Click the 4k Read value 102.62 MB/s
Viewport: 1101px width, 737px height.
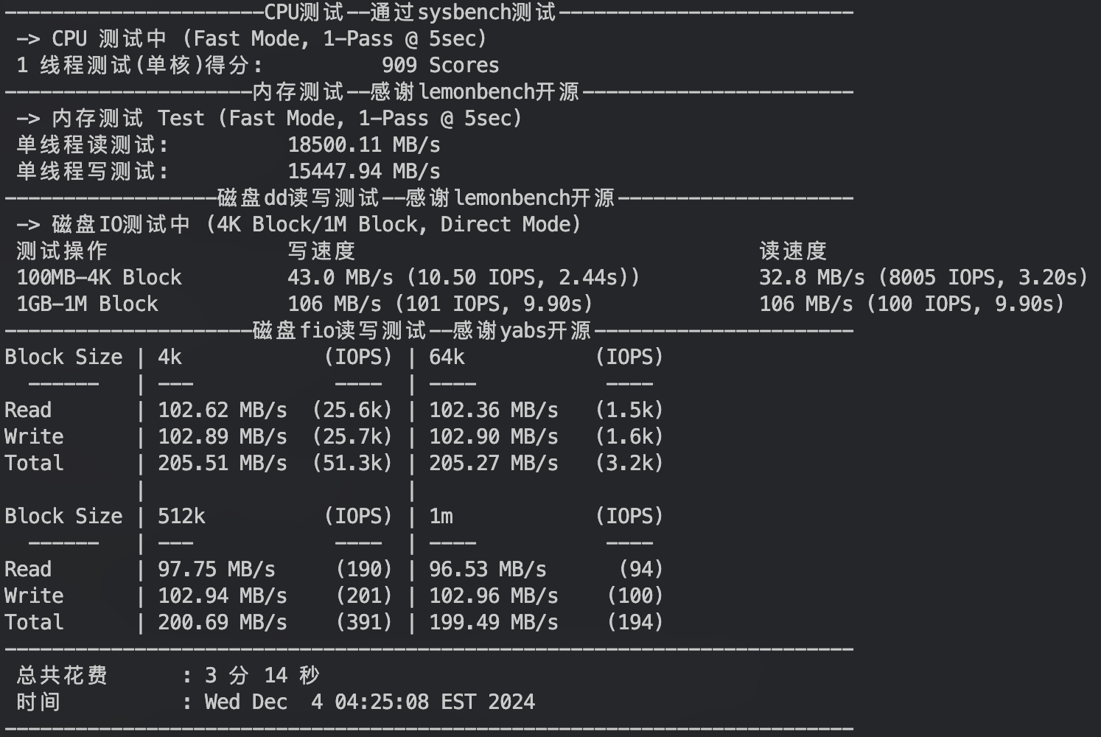tap(222, 411)
